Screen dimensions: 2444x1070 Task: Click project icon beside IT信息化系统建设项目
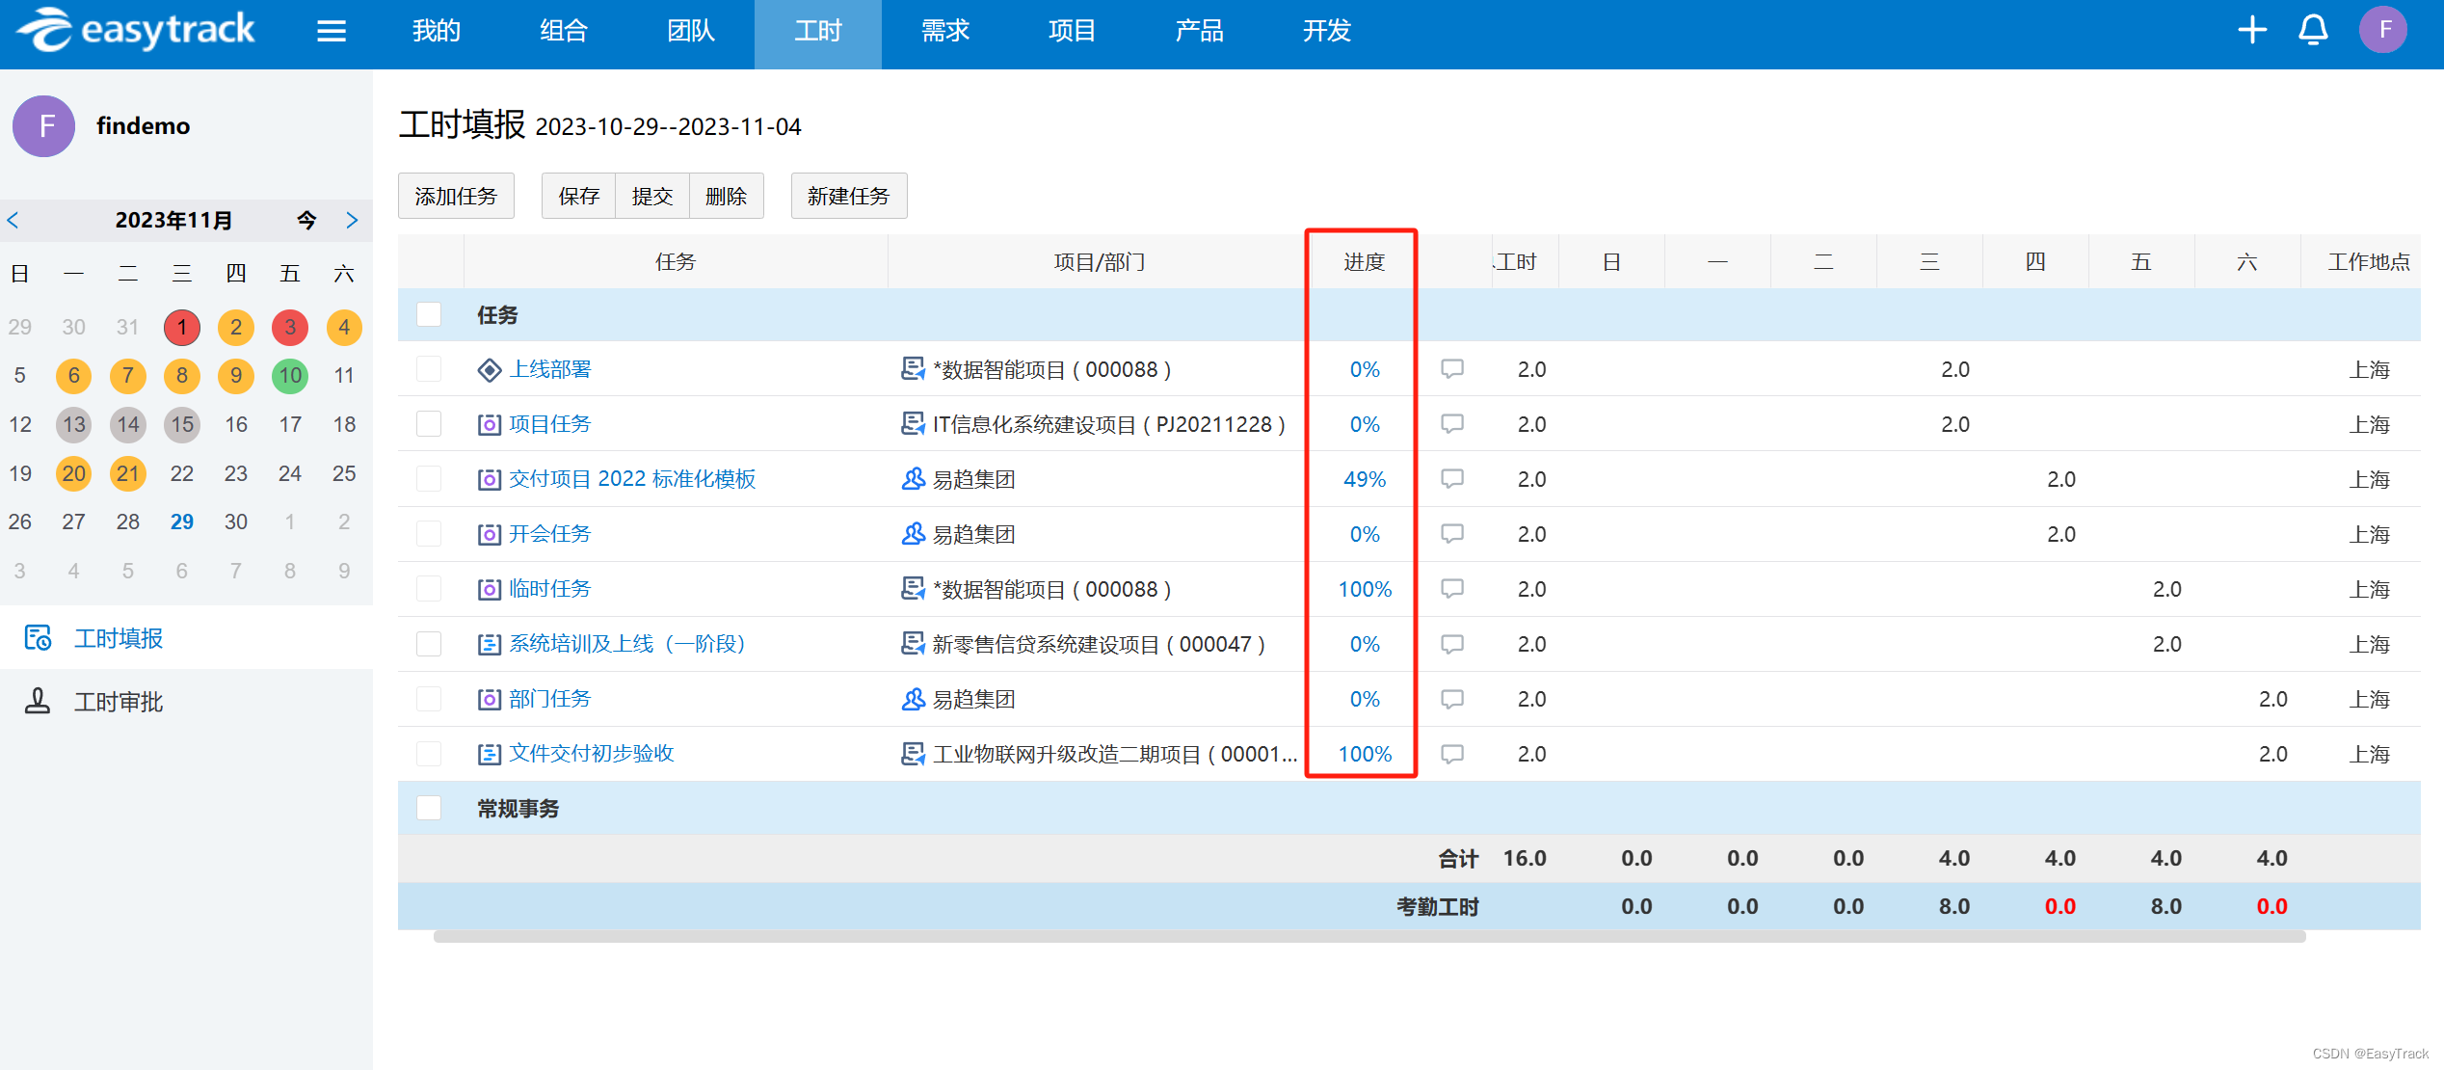coord(913,423)
